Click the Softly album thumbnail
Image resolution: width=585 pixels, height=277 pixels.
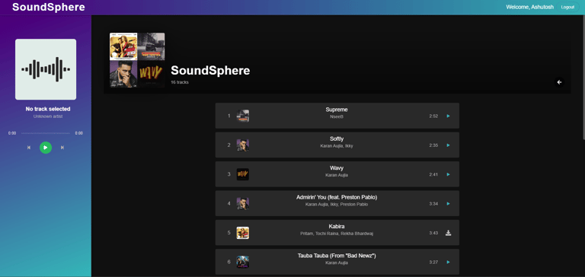click(x=243, y=145)
